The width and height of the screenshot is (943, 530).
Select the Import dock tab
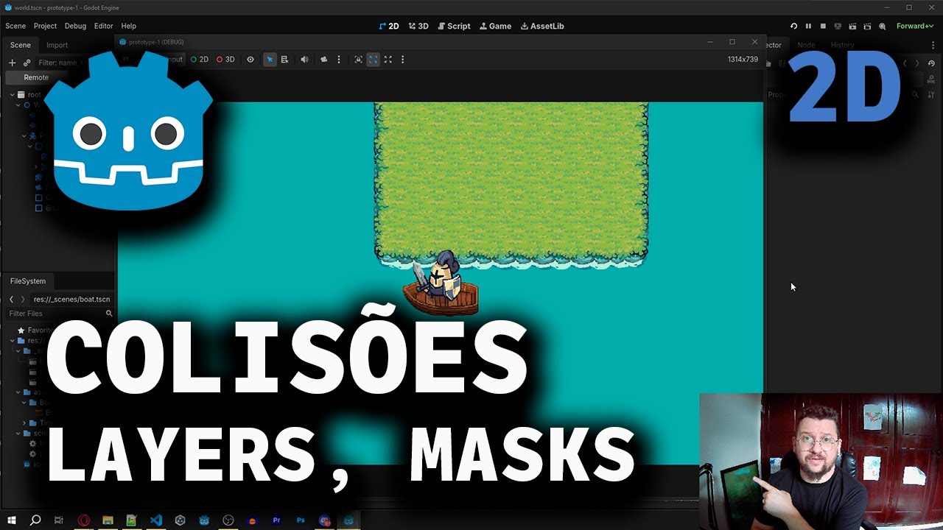[x=57, y=45]
